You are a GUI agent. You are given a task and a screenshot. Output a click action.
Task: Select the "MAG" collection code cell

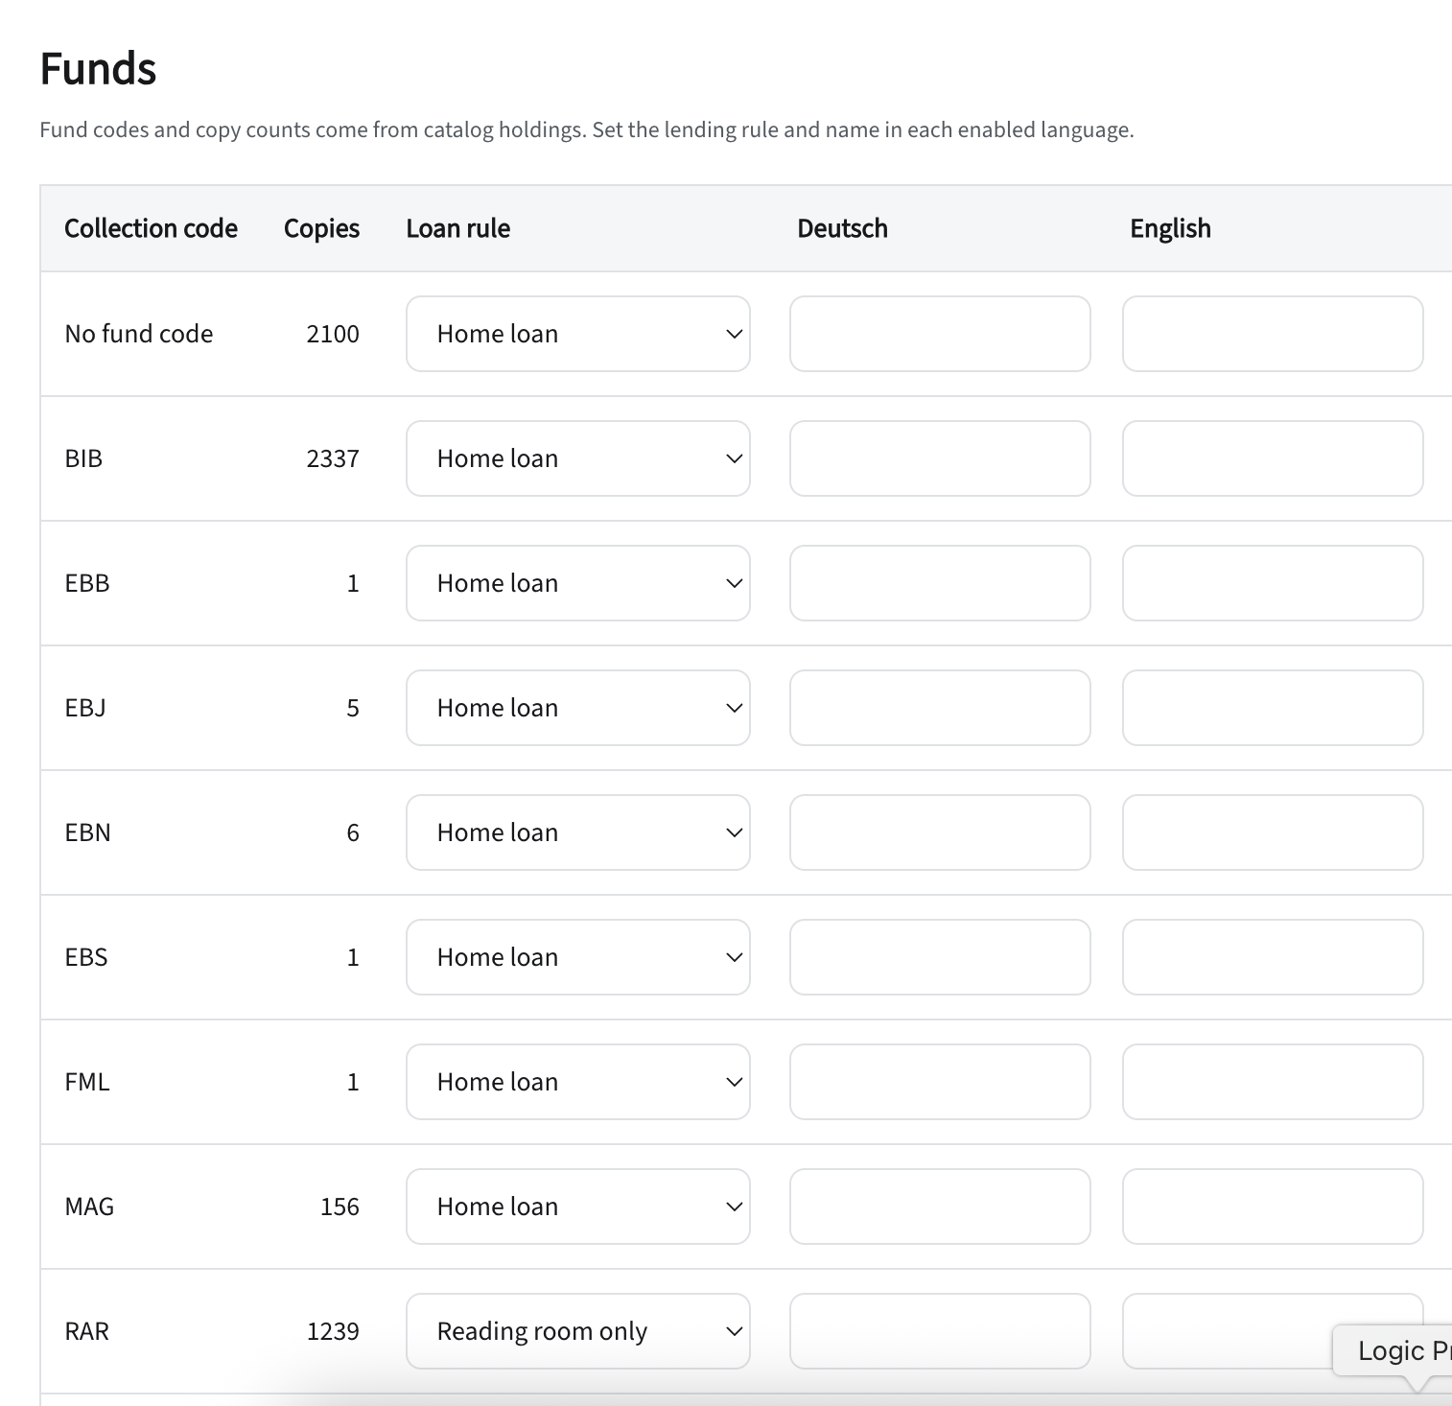pos(89,1207)
